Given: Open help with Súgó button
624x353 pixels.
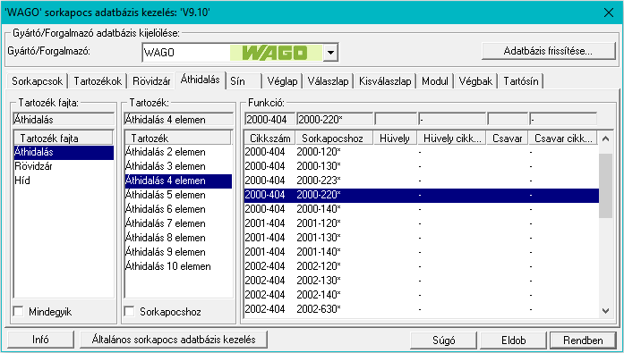Looking at the screenshot, I should pyautogui.click(x=444, y=340).
